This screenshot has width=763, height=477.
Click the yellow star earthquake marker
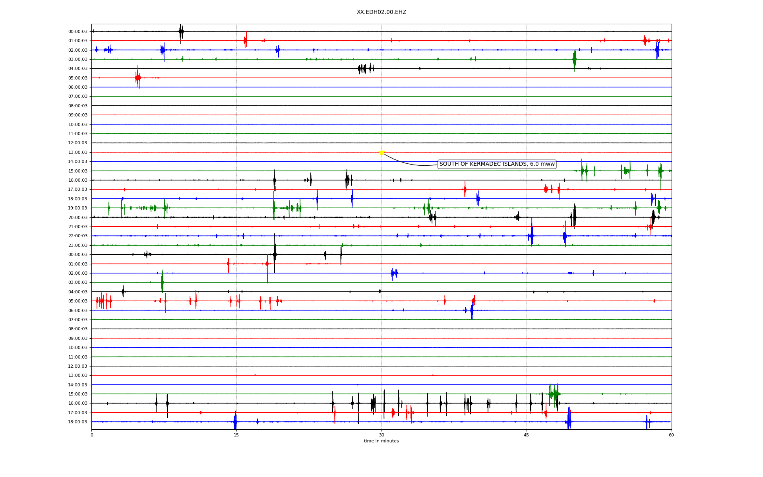381,152
